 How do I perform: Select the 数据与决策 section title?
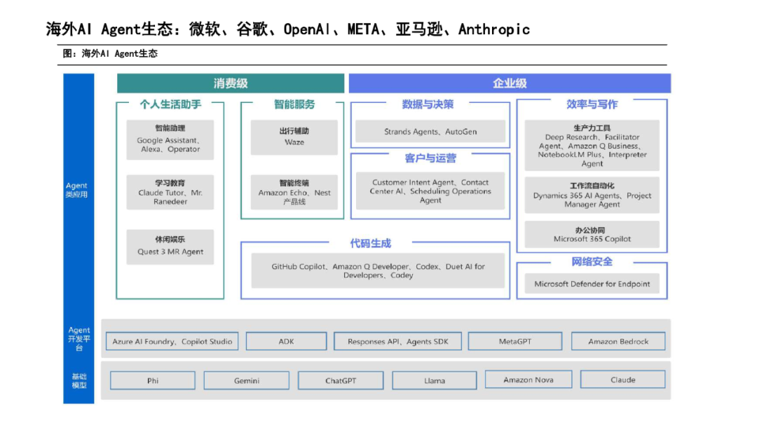coord(428,104)
